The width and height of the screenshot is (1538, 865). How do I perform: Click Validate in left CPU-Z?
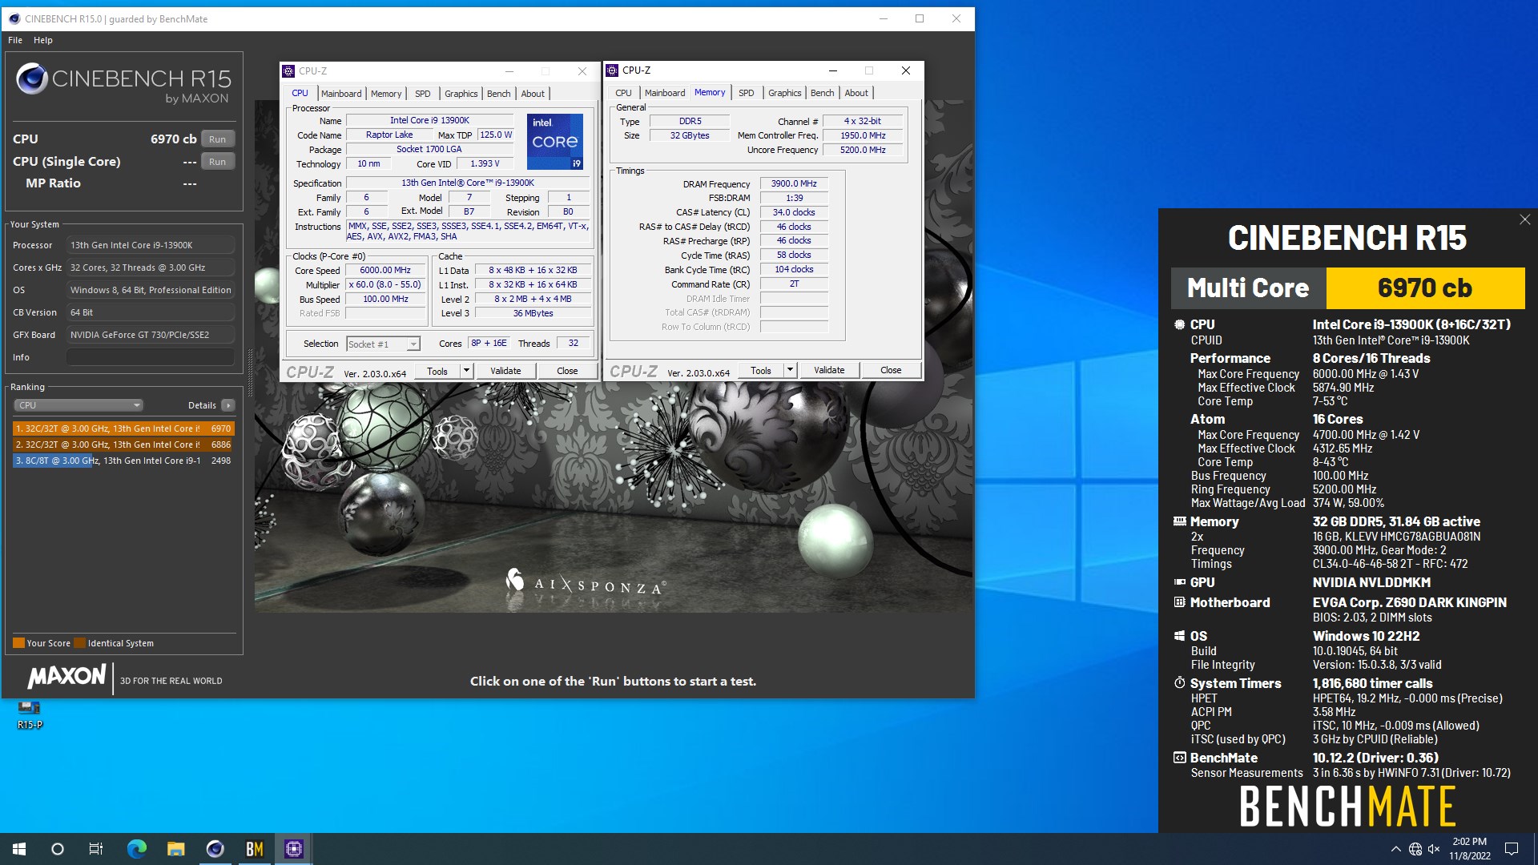click(505, 371)
